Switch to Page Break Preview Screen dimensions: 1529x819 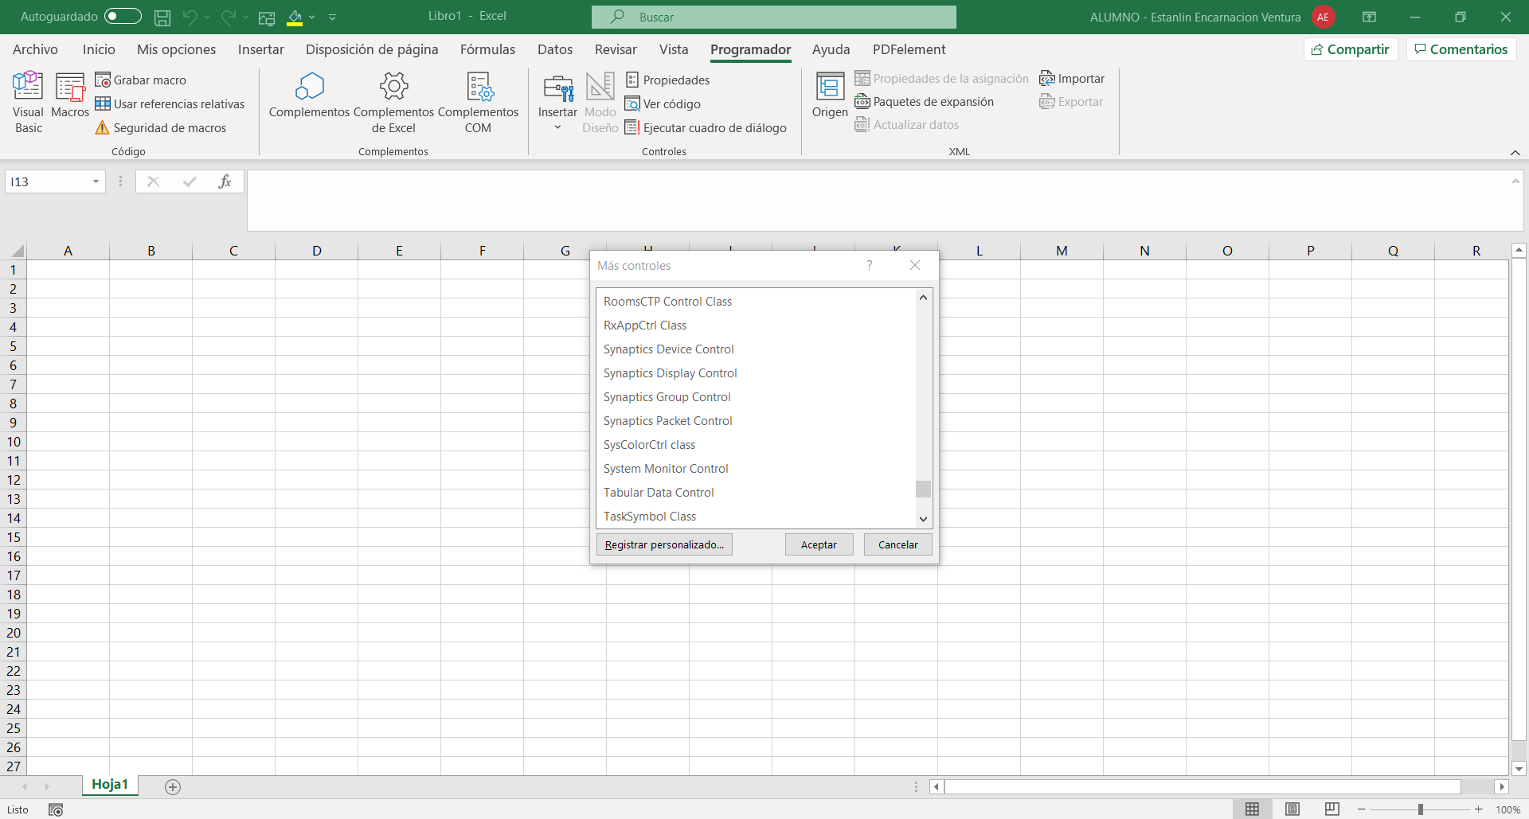(x=1332, y=809)
